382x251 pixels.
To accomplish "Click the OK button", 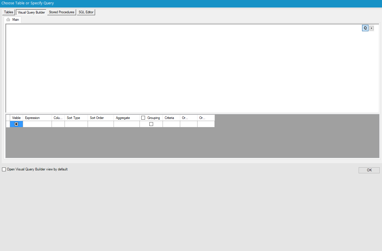I will coord(369,170).
